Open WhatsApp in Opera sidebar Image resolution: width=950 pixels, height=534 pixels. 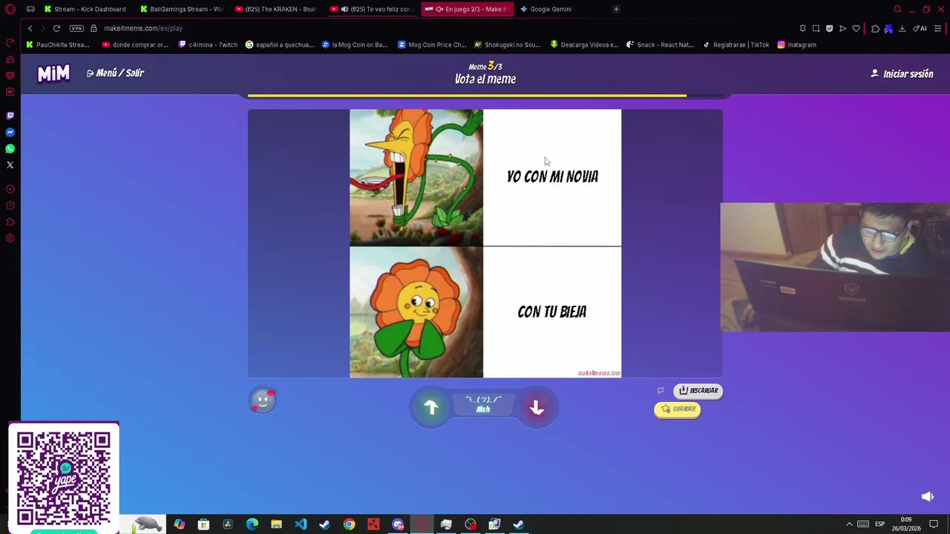pos(10,148)
